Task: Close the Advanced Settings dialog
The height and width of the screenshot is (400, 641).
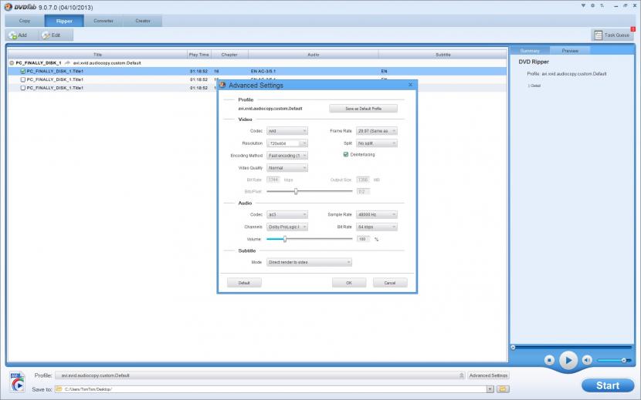Action: point(410,85)
